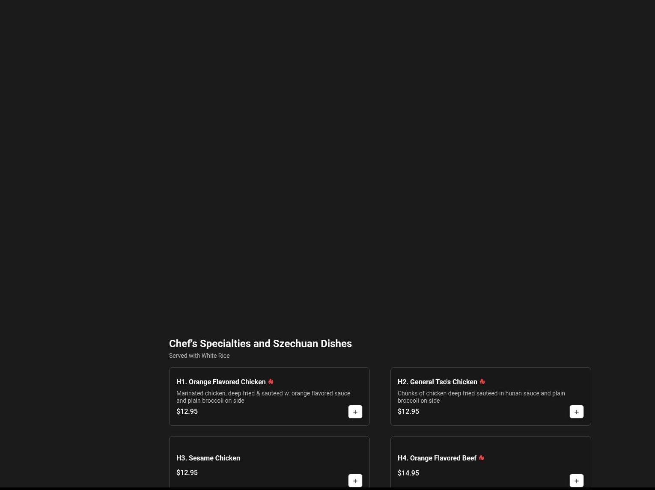Click the spicy flame icon beside General Tso's Chicken
The image size is (655, 490).
point(482,381)
